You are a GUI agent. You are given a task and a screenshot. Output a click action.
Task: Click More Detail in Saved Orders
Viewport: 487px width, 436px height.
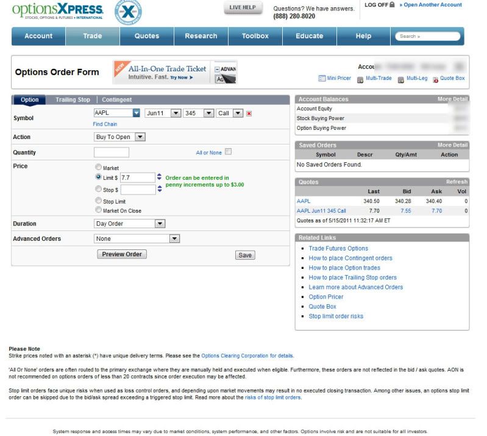click(x=452, y=145)
